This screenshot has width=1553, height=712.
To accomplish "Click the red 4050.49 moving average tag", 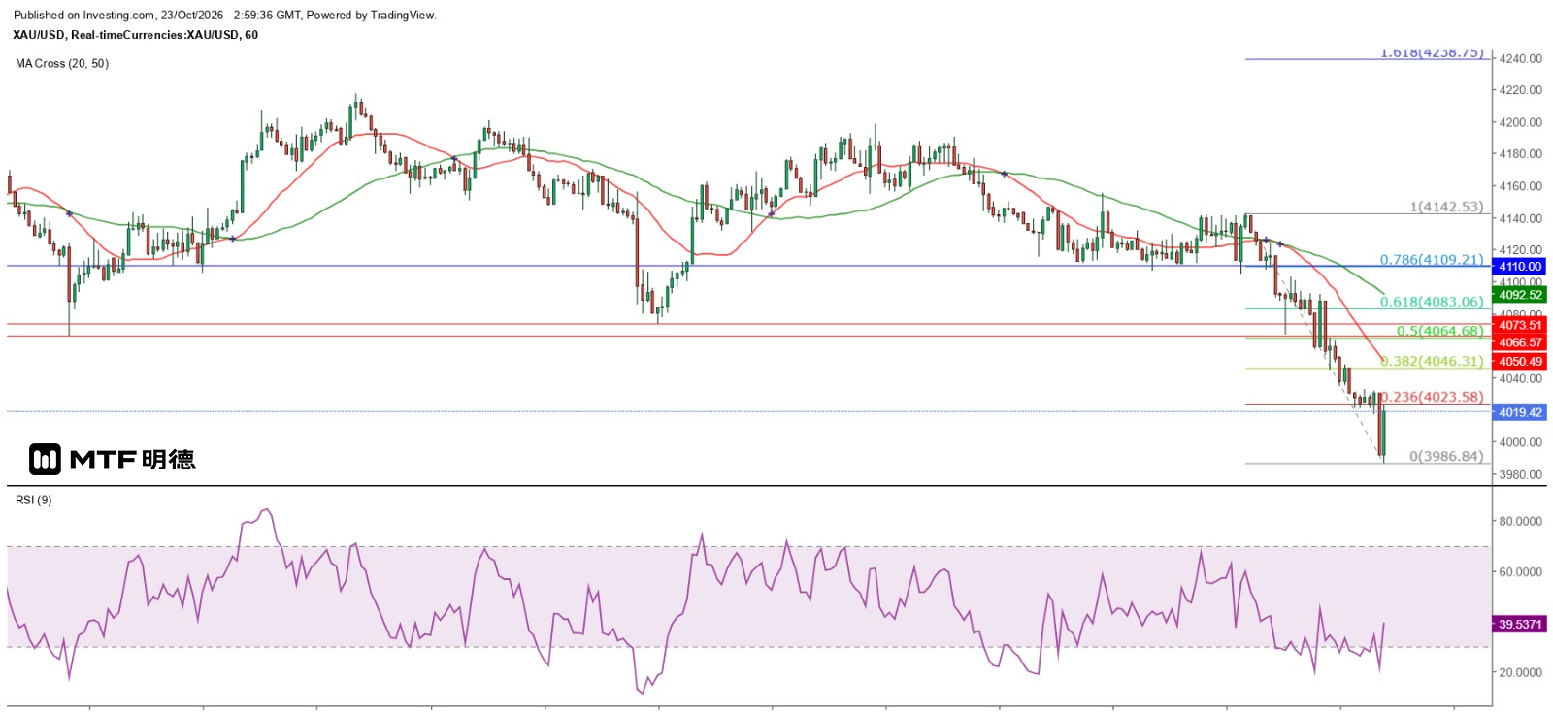I will tap(1520, 362).
